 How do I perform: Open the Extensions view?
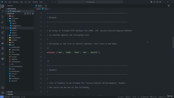(x=2, y=33)
